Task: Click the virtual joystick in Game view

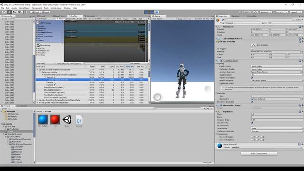Action: click(x=157, y=97)
